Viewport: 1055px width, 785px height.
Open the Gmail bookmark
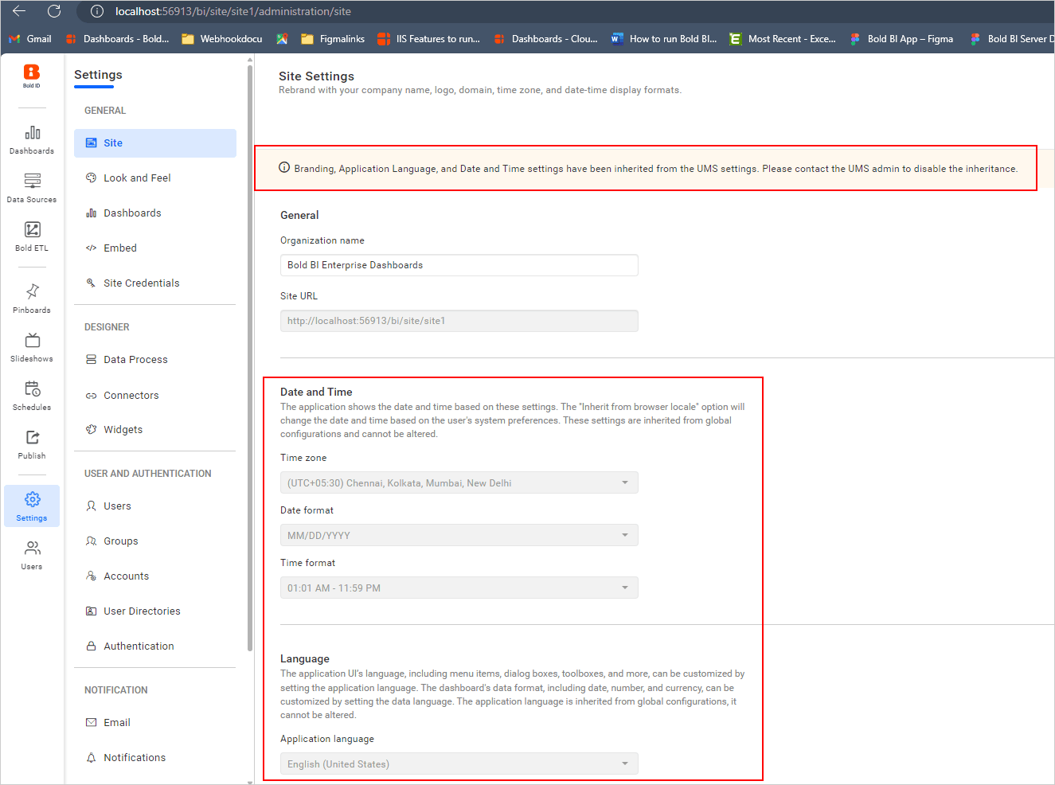pyautogui.click(x=29, y=38)
